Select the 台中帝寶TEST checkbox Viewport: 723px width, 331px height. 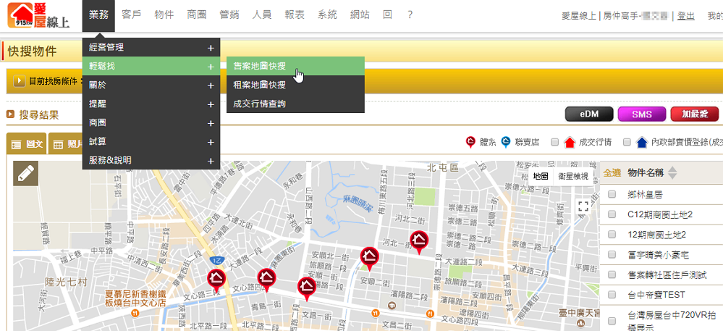(612, 295)
